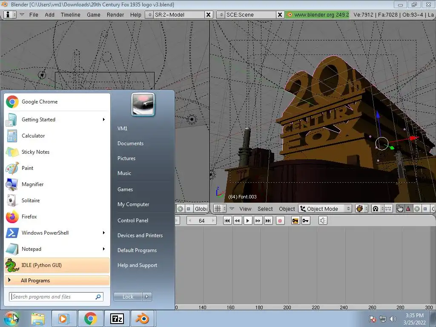Show All Programs list
Image resolution: width=436 pixels, height=327 pixels.
[57, 280]
